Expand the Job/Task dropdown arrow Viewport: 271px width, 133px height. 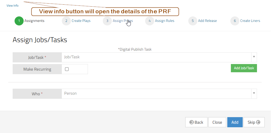point(254,57)
